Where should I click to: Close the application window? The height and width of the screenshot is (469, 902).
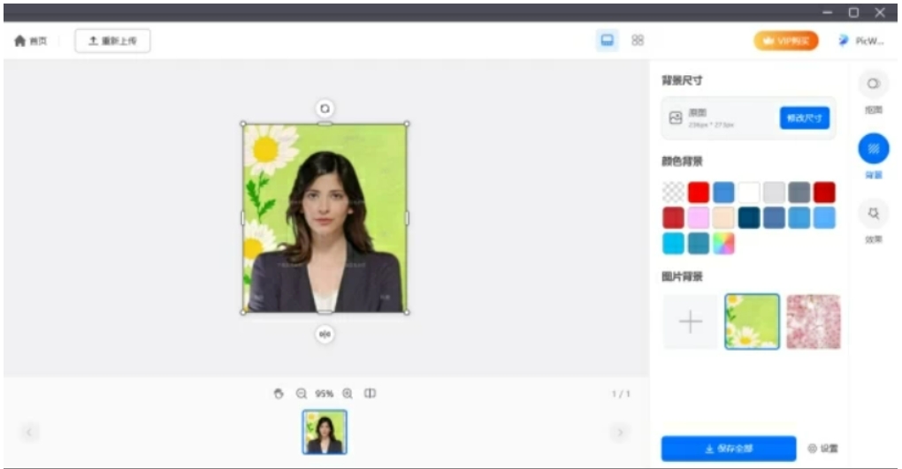[880, 12]
